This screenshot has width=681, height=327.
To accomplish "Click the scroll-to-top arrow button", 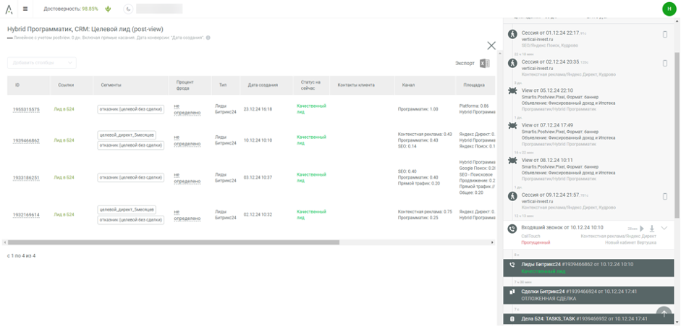I will pyautogui.click(x=664, y=313).
